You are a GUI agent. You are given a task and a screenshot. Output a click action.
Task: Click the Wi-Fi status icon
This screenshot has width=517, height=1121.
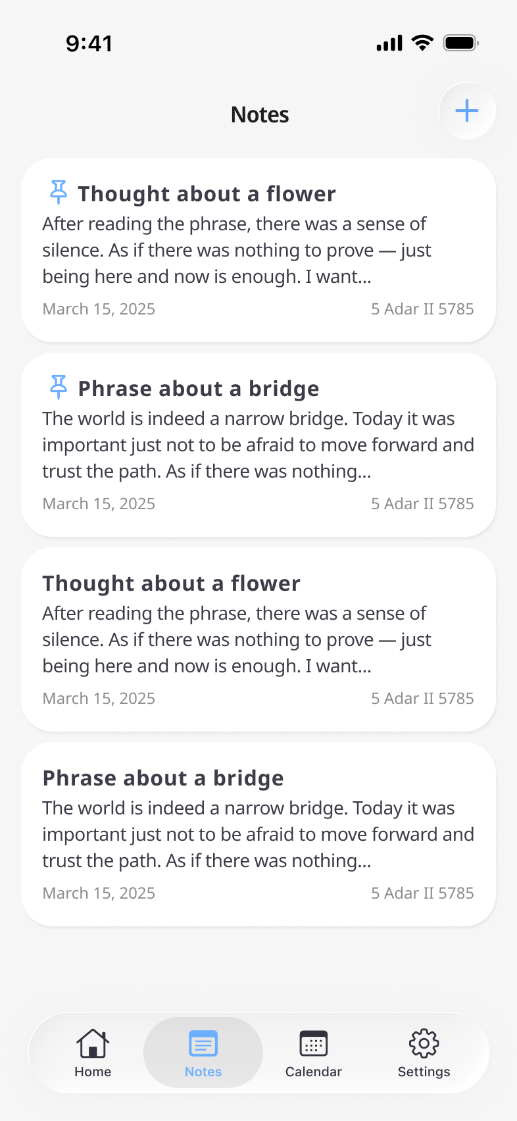pos(422,43)
